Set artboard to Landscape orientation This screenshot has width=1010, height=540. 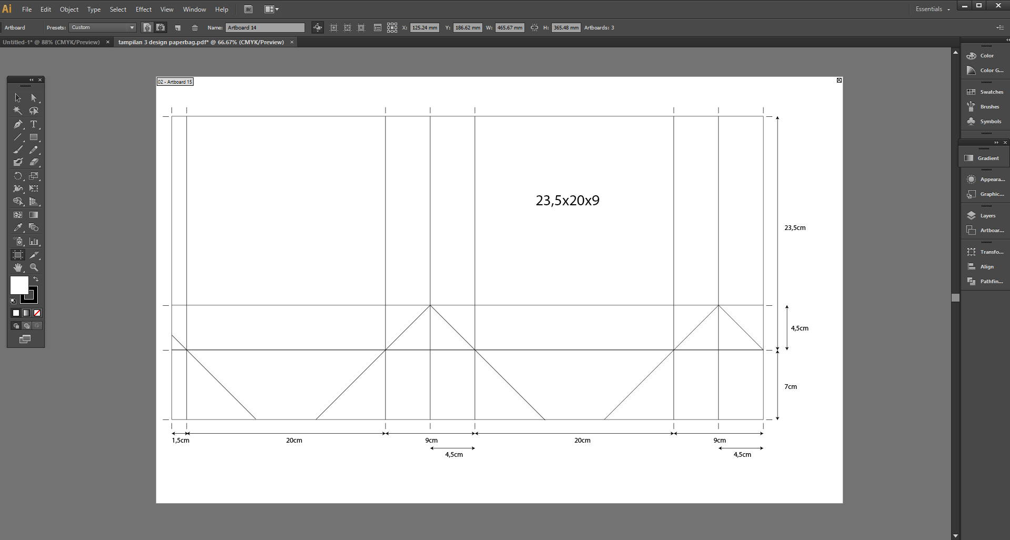click(x=160, y=27)
